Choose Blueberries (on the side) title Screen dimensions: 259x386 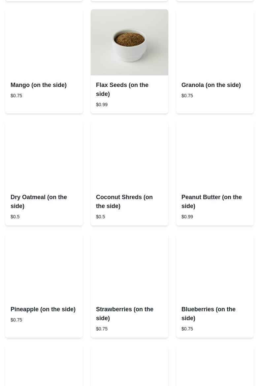pos(208,314)
